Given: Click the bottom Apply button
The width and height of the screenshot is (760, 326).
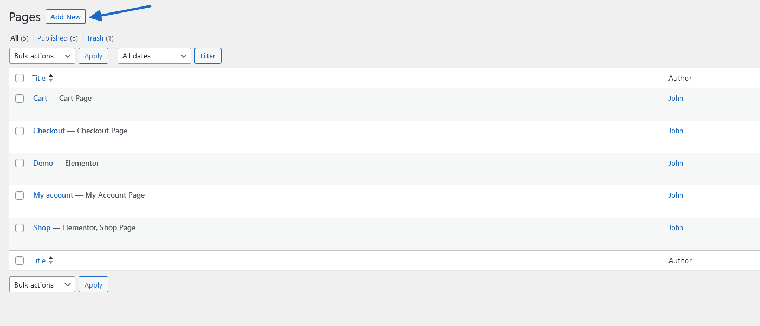Looking at the screenshot, I should 93,285.
